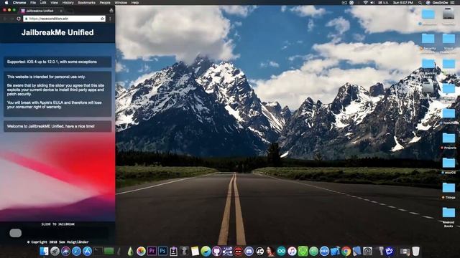Open Chrome's three-dot menu
Viewport: 460px width, 258px height.
pyautogui.click(x=110, y=19)
